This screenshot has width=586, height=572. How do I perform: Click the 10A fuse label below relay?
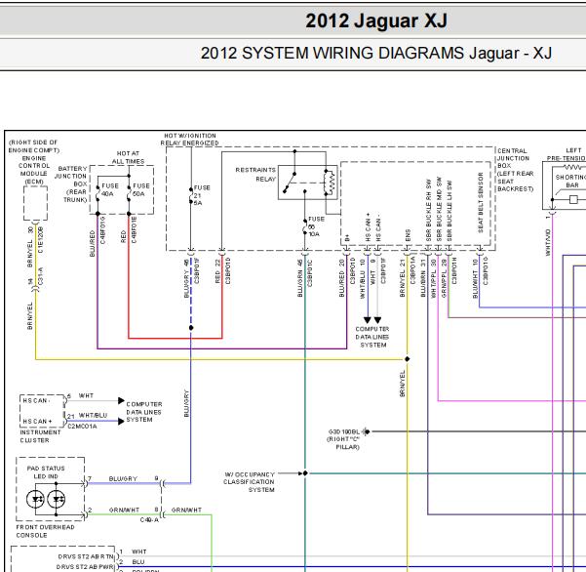click(x=316, y=226)
